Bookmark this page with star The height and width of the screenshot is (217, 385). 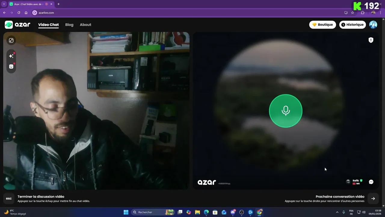coord(353,13)
